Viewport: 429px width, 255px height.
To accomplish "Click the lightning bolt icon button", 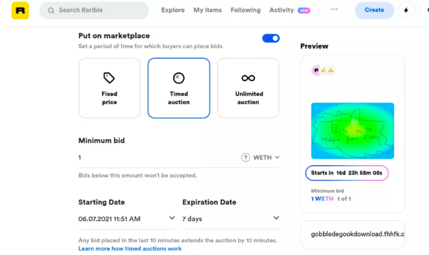I will [406, 10].
